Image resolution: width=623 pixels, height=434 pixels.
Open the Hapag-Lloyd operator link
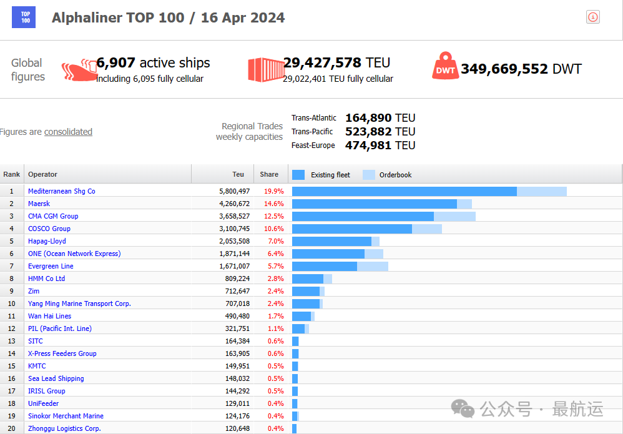[47, 241]
